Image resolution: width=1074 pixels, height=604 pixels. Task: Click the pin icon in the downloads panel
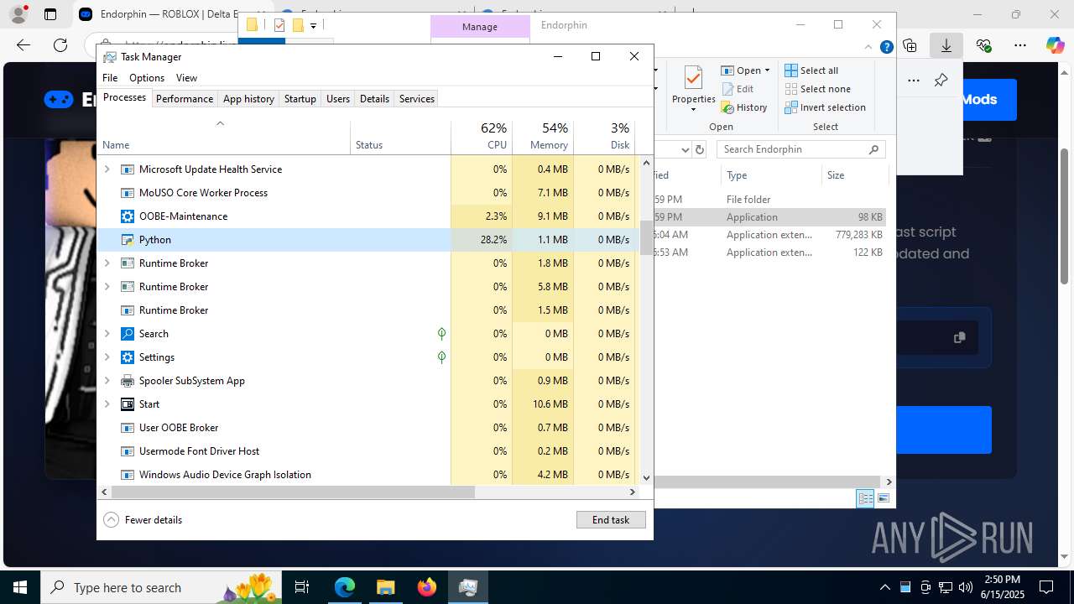(941, 81)
